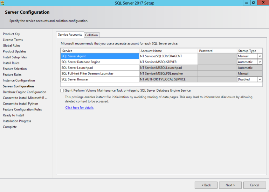Viewport: 269px width, 192px height.
Task: Edit account name NT Service\SQLSERVERAGENT
Action: pos(168,56)
